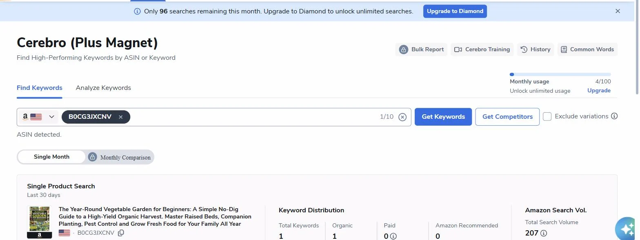The width and height of the screenshot is (640, 240).
Task: Open the Bulk Report
Action: click(x=421, y=50)
